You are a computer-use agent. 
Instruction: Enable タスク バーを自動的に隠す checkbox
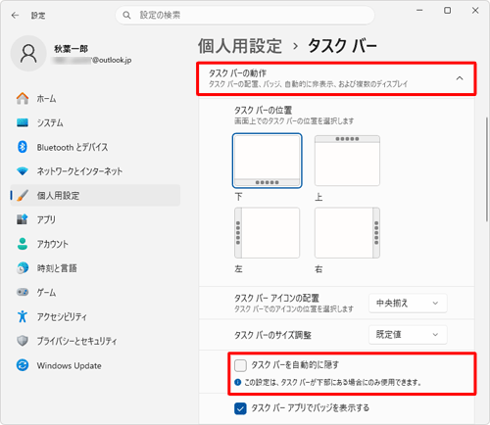tap(240, 365)
